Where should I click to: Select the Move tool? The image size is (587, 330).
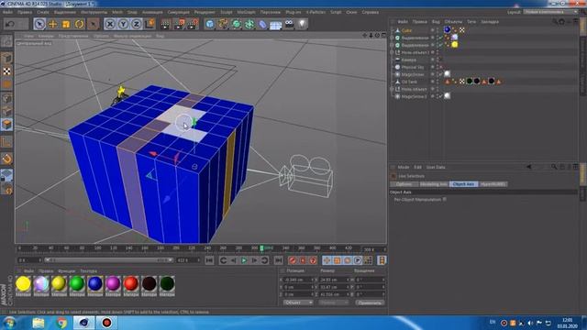click(x=53, y=25)
